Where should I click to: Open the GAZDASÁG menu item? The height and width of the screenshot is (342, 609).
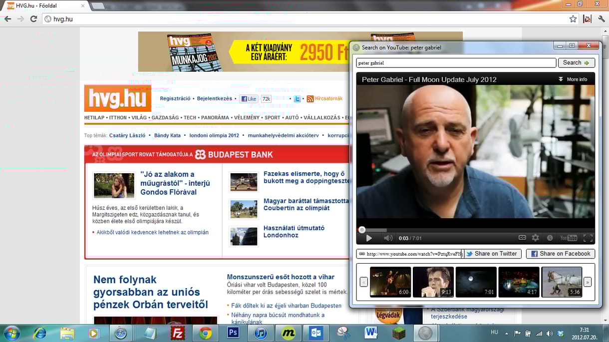click(x=165, y=118)
